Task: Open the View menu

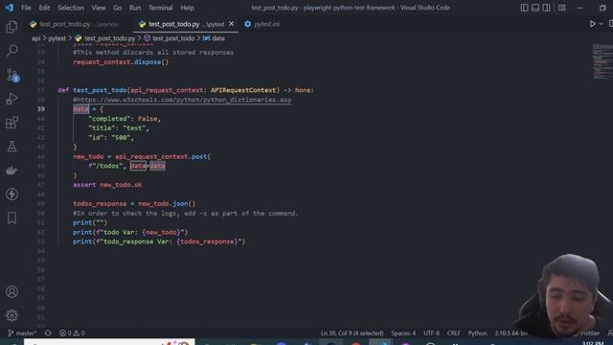Action: pos(99,8)
